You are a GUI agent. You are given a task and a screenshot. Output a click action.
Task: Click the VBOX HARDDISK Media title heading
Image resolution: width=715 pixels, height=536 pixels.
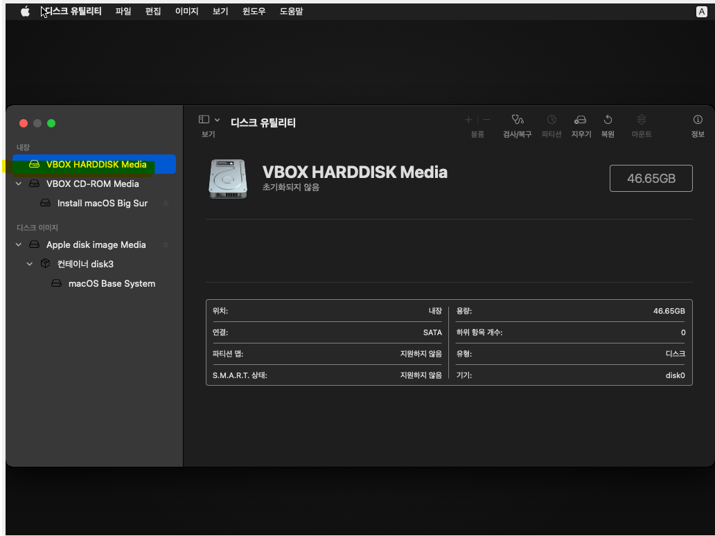[355, 172]
